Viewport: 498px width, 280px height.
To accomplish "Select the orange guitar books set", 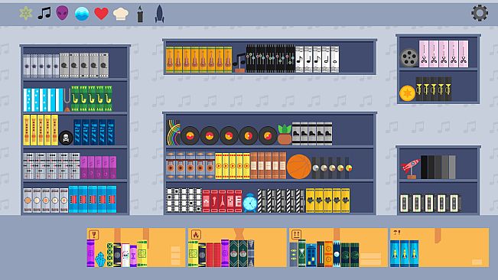I will tap(199, 60).
